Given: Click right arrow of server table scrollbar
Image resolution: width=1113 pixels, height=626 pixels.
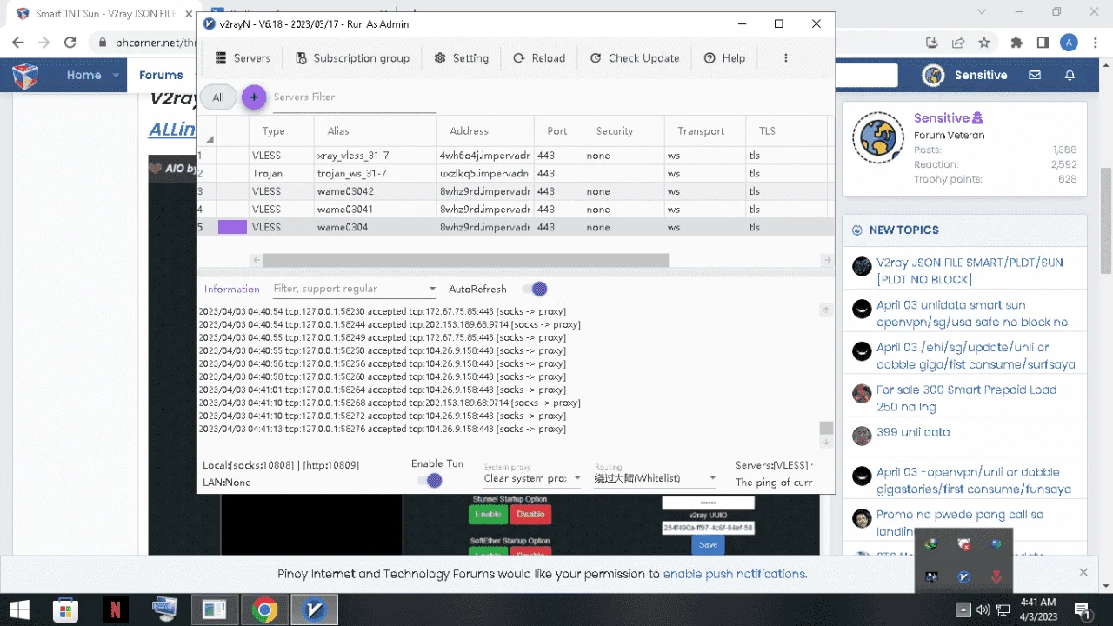Looking at the screenshot, I should pyautogui.click(x=827, y=261).
